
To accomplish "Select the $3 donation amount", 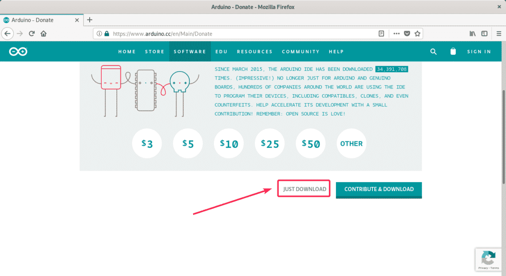I will tap(147, 144).
